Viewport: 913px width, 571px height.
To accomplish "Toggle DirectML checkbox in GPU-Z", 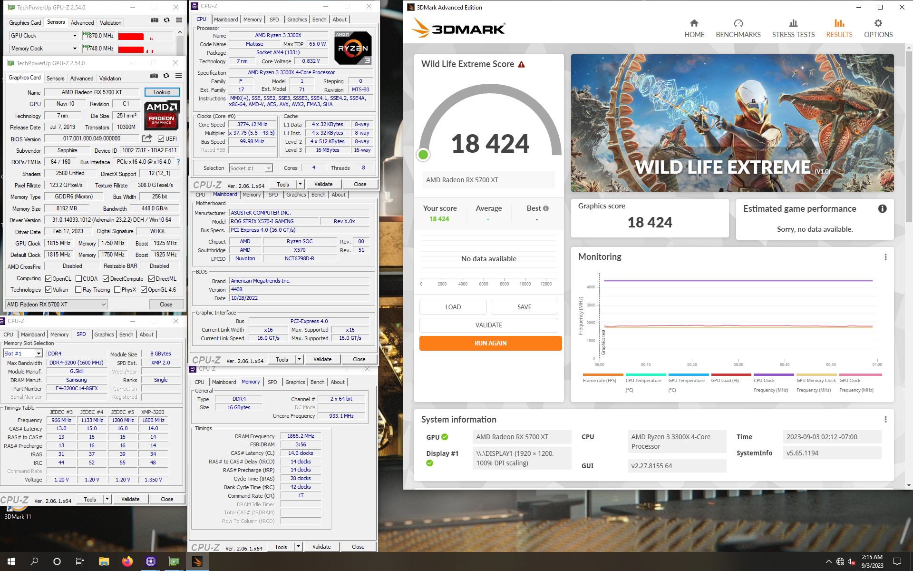I will click(x=151, y=279).
